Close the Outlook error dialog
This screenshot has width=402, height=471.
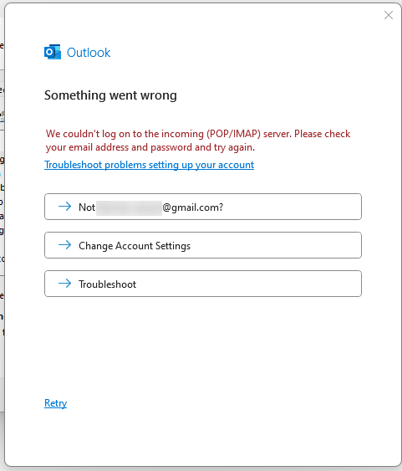(389, 15)
